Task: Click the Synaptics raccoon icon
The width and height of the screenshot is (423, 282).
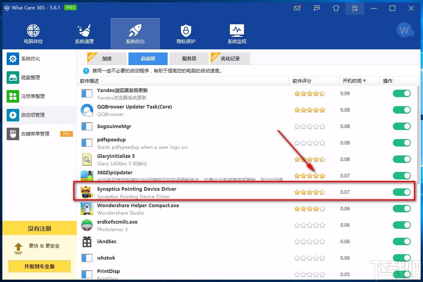Action: (x=87, y=192)
